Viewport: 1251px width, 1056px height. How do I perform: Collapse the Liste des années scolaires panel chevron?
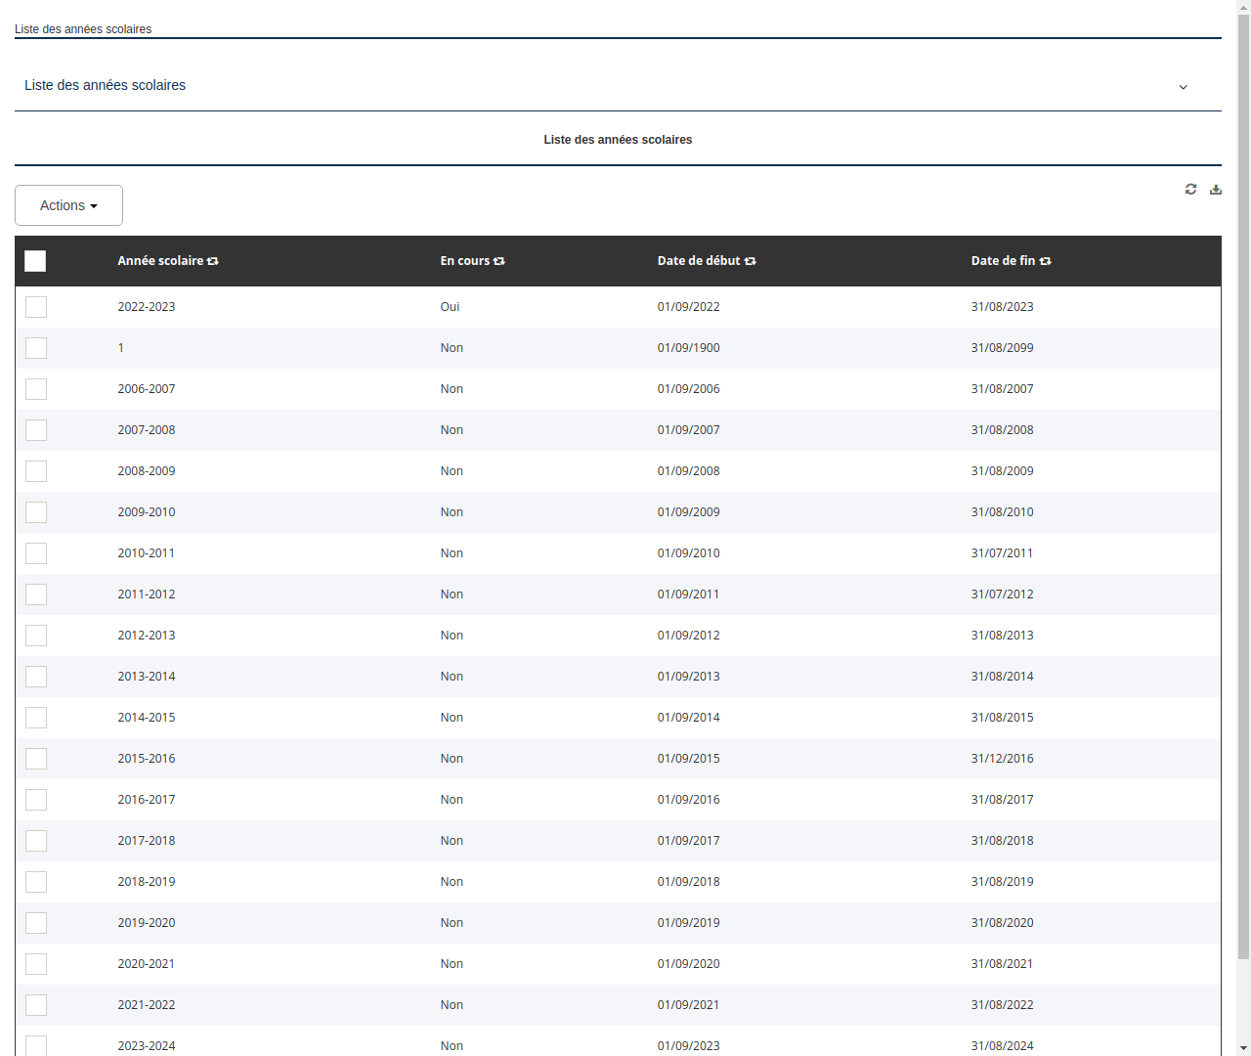[1183, 87]
